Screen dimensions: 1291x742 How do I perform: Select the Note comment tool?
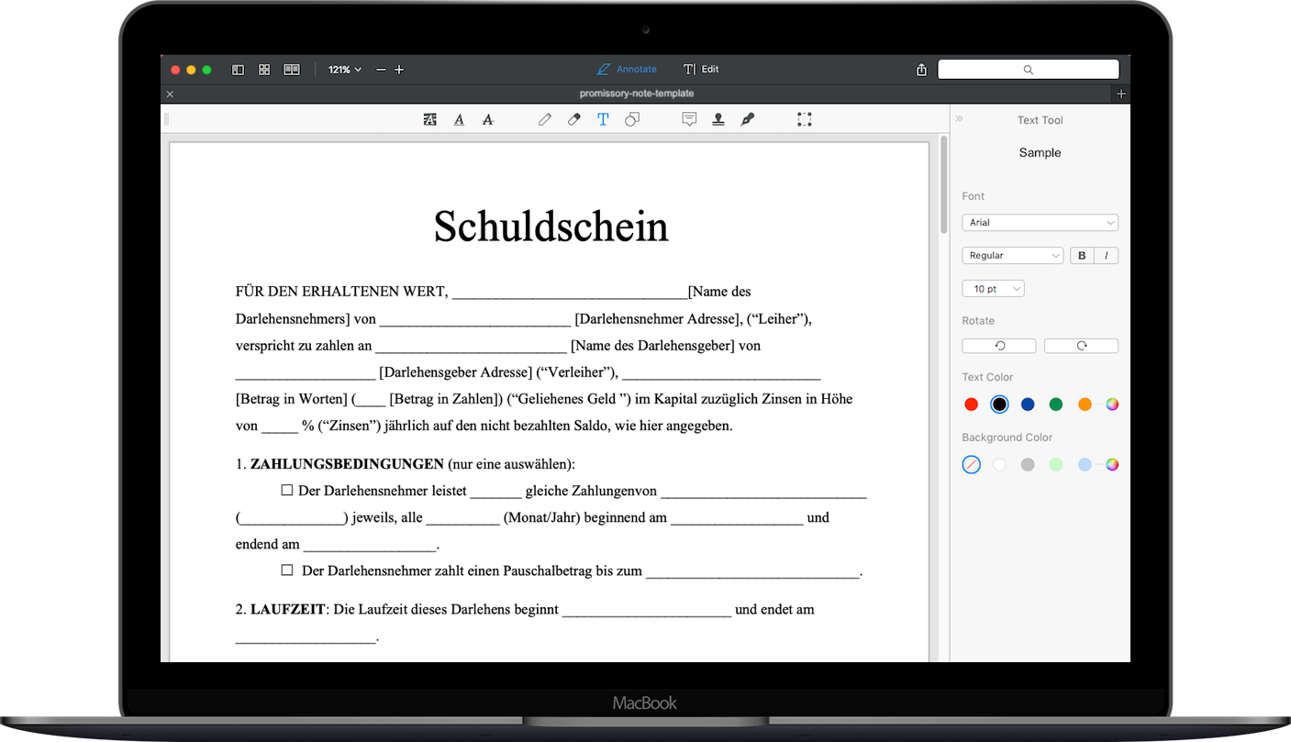tap(689, 119)
